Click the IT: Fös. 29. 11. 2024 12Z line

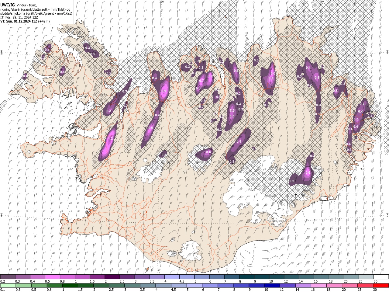click(x=19, y=17)
